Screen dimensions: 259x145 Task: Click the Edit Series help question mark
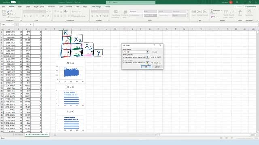pyautogui.click(x=154, y=45)
